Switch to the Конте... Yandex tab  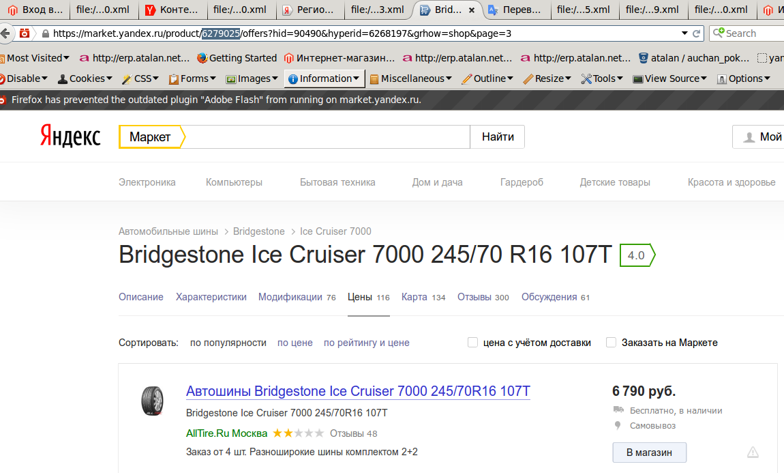[172, 10]
